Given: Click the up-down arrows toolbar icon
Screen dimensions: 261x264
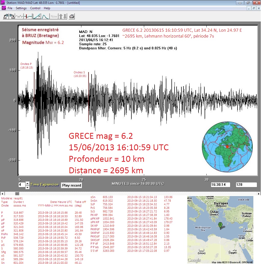Looking at the screenshot, I should (x=63, y=17).
